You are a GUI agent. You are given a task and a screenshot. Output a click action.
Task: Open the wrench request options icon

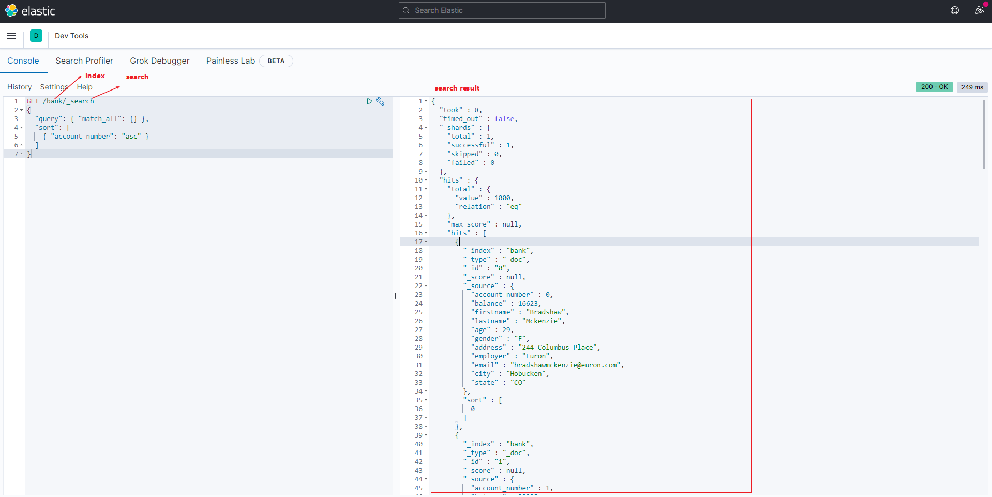[380, 101]
